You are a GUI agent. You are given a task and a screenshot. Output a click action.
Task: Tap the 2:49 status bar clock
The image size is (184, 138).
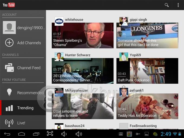pos(166,134)
